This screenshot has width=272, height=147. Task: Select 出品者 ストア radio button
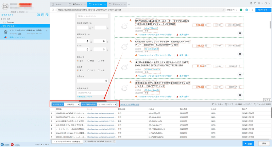(88, 70)
